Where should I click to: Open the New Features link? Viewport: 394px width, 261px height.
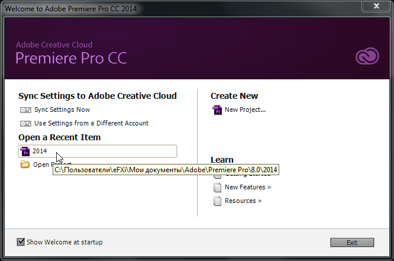click(248, 187)
